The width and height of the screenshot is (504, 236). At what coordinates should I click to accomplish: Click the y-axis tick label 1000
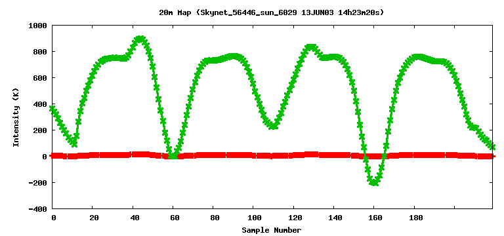click(x=38, y=26)
